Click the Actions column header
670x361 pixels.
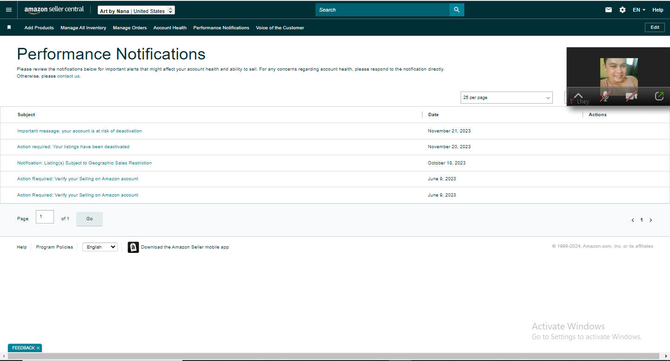pyautogui.click(x=597, y=115)
